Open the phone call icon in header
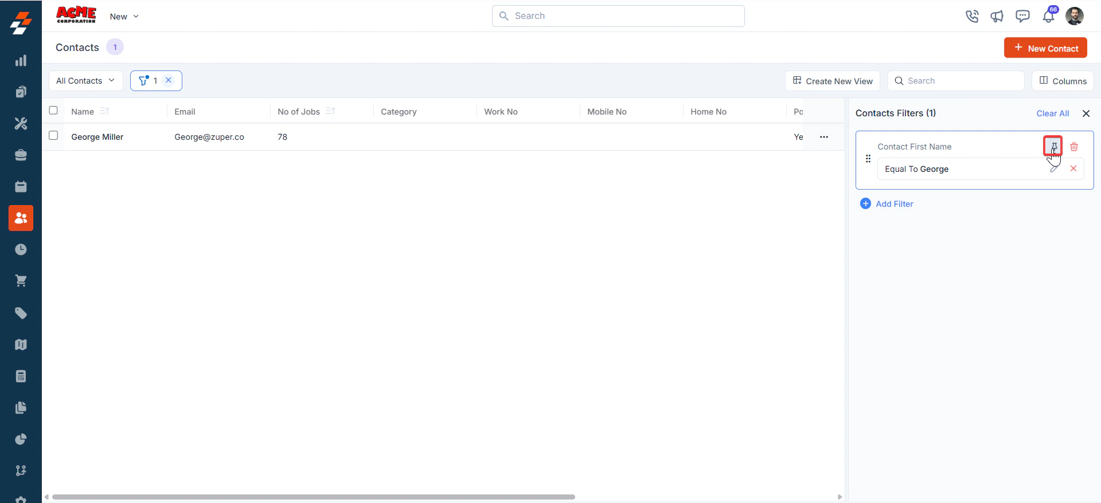Screen dimensions: 1101x503 tap(971, 16)
